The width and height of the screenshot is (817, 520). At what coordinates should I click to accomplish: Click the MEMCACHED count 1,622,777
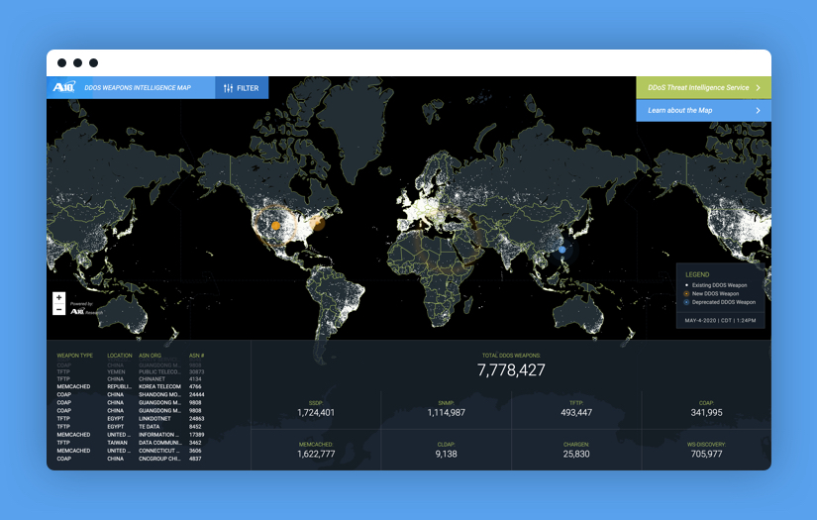(316, 454)
